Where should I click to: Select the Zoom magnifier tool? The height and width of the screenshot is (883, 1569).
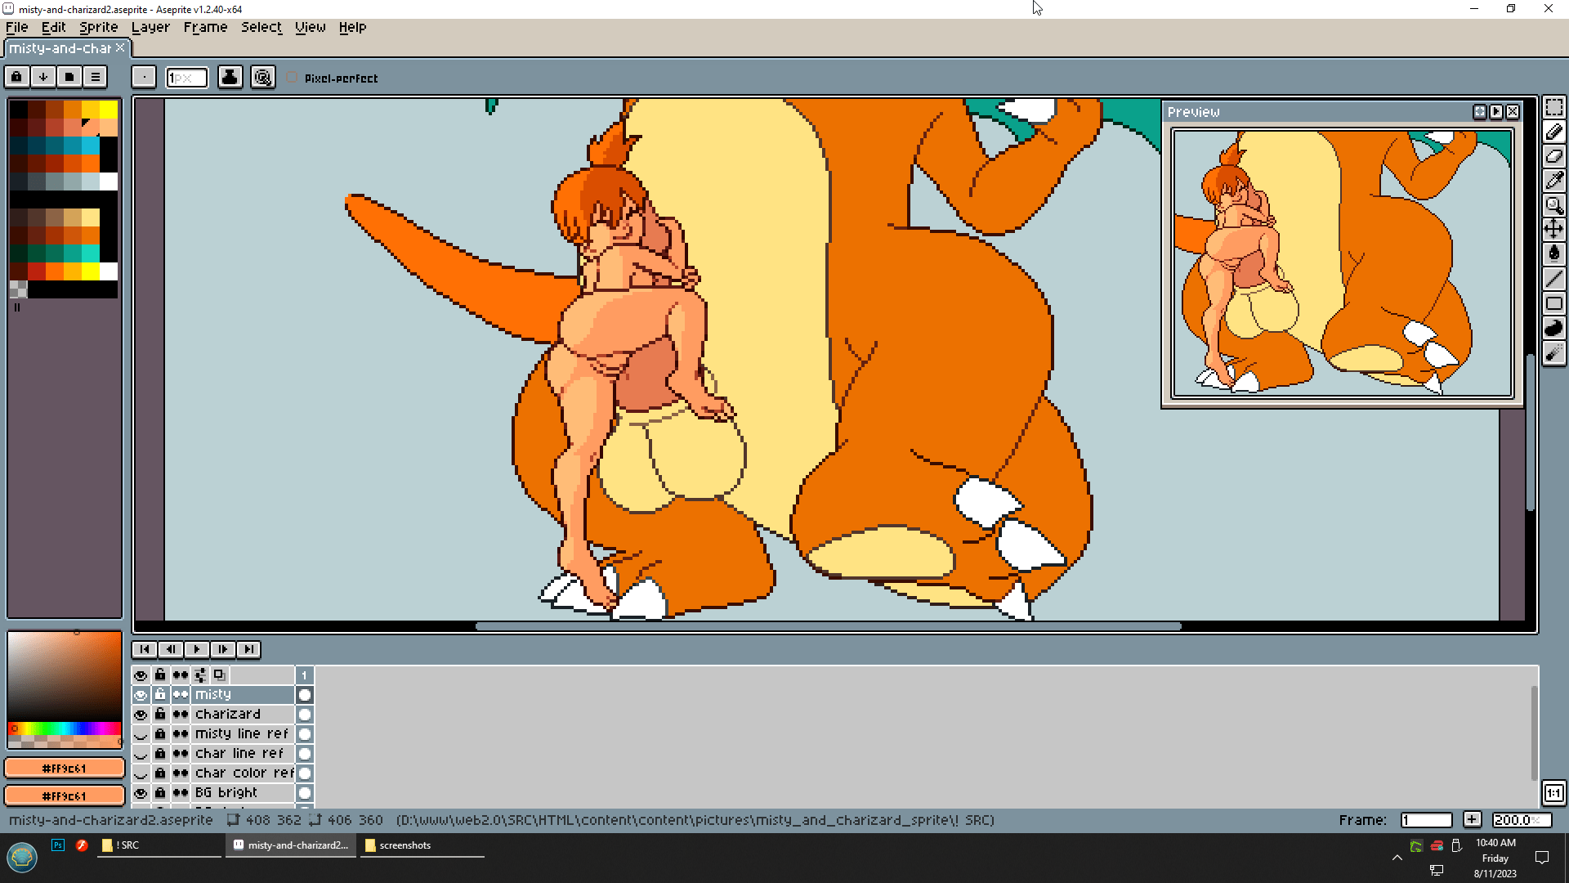pos(1553,205)
